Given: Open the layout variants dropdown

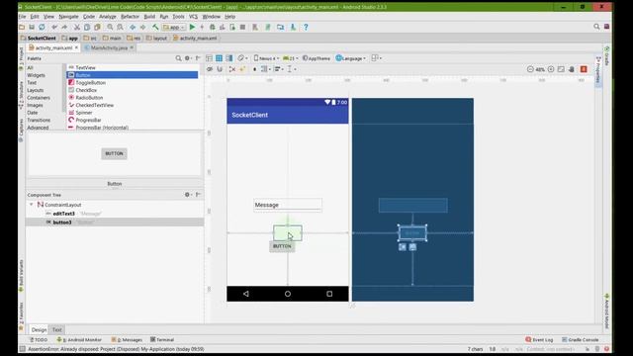Looking at the screenshot, I should 376,58.
